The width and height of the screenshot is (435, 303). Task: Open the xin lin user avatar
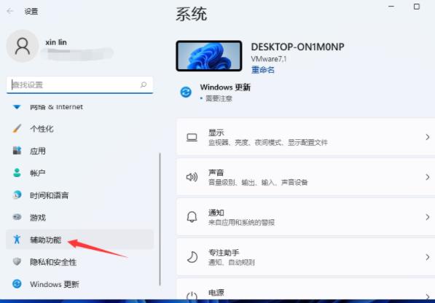point(23,46)
